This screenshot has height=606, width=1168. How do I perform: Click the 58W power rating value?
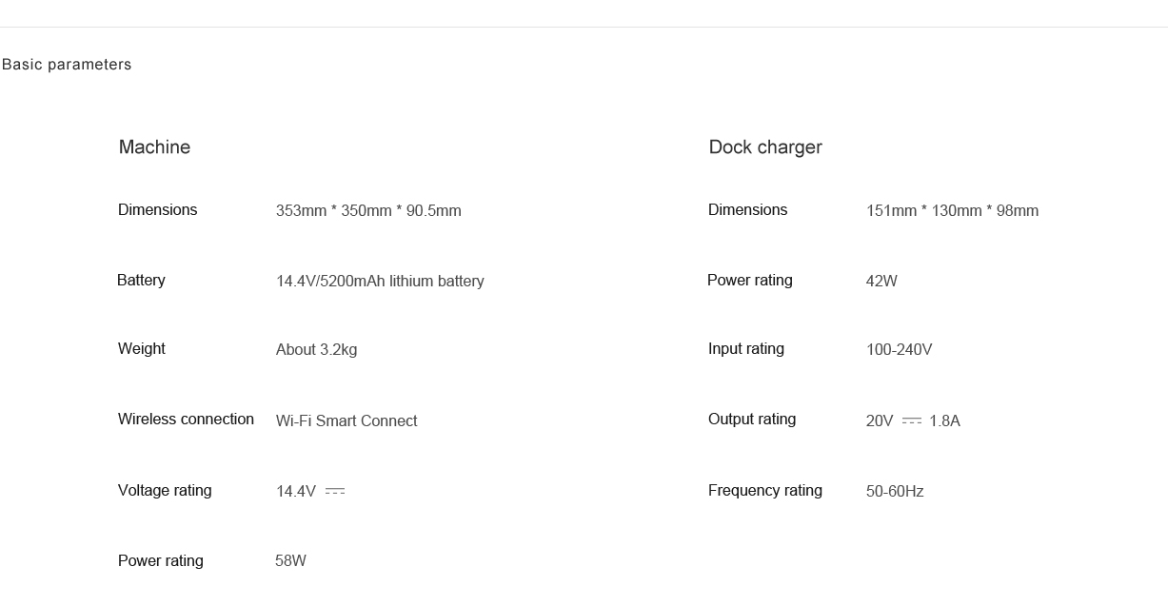pos(290,561)
